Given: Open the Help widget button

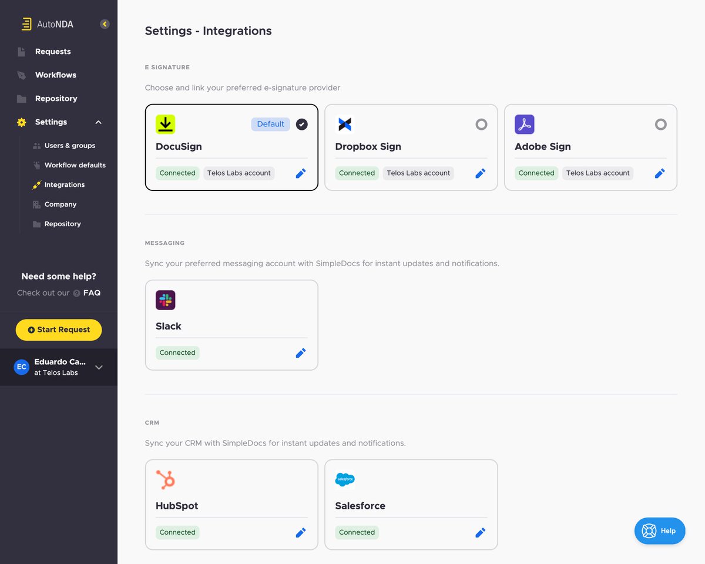Looking at the screenshot, I should (x=660, y=531).
